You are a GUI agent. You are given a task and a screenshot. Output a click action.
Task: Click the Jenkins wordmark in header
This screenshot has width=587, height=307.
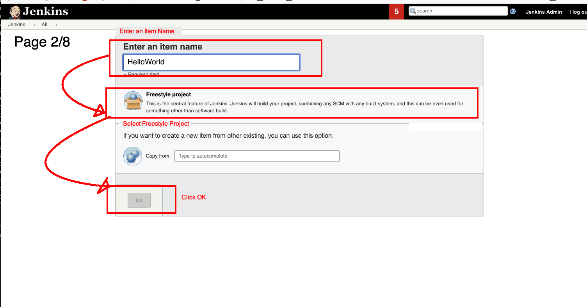pos(45,12)
